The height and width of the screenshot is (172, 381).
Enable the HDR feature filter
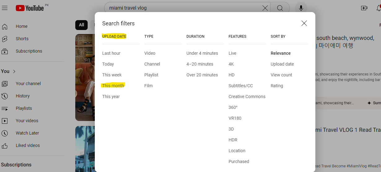[233, 140]
